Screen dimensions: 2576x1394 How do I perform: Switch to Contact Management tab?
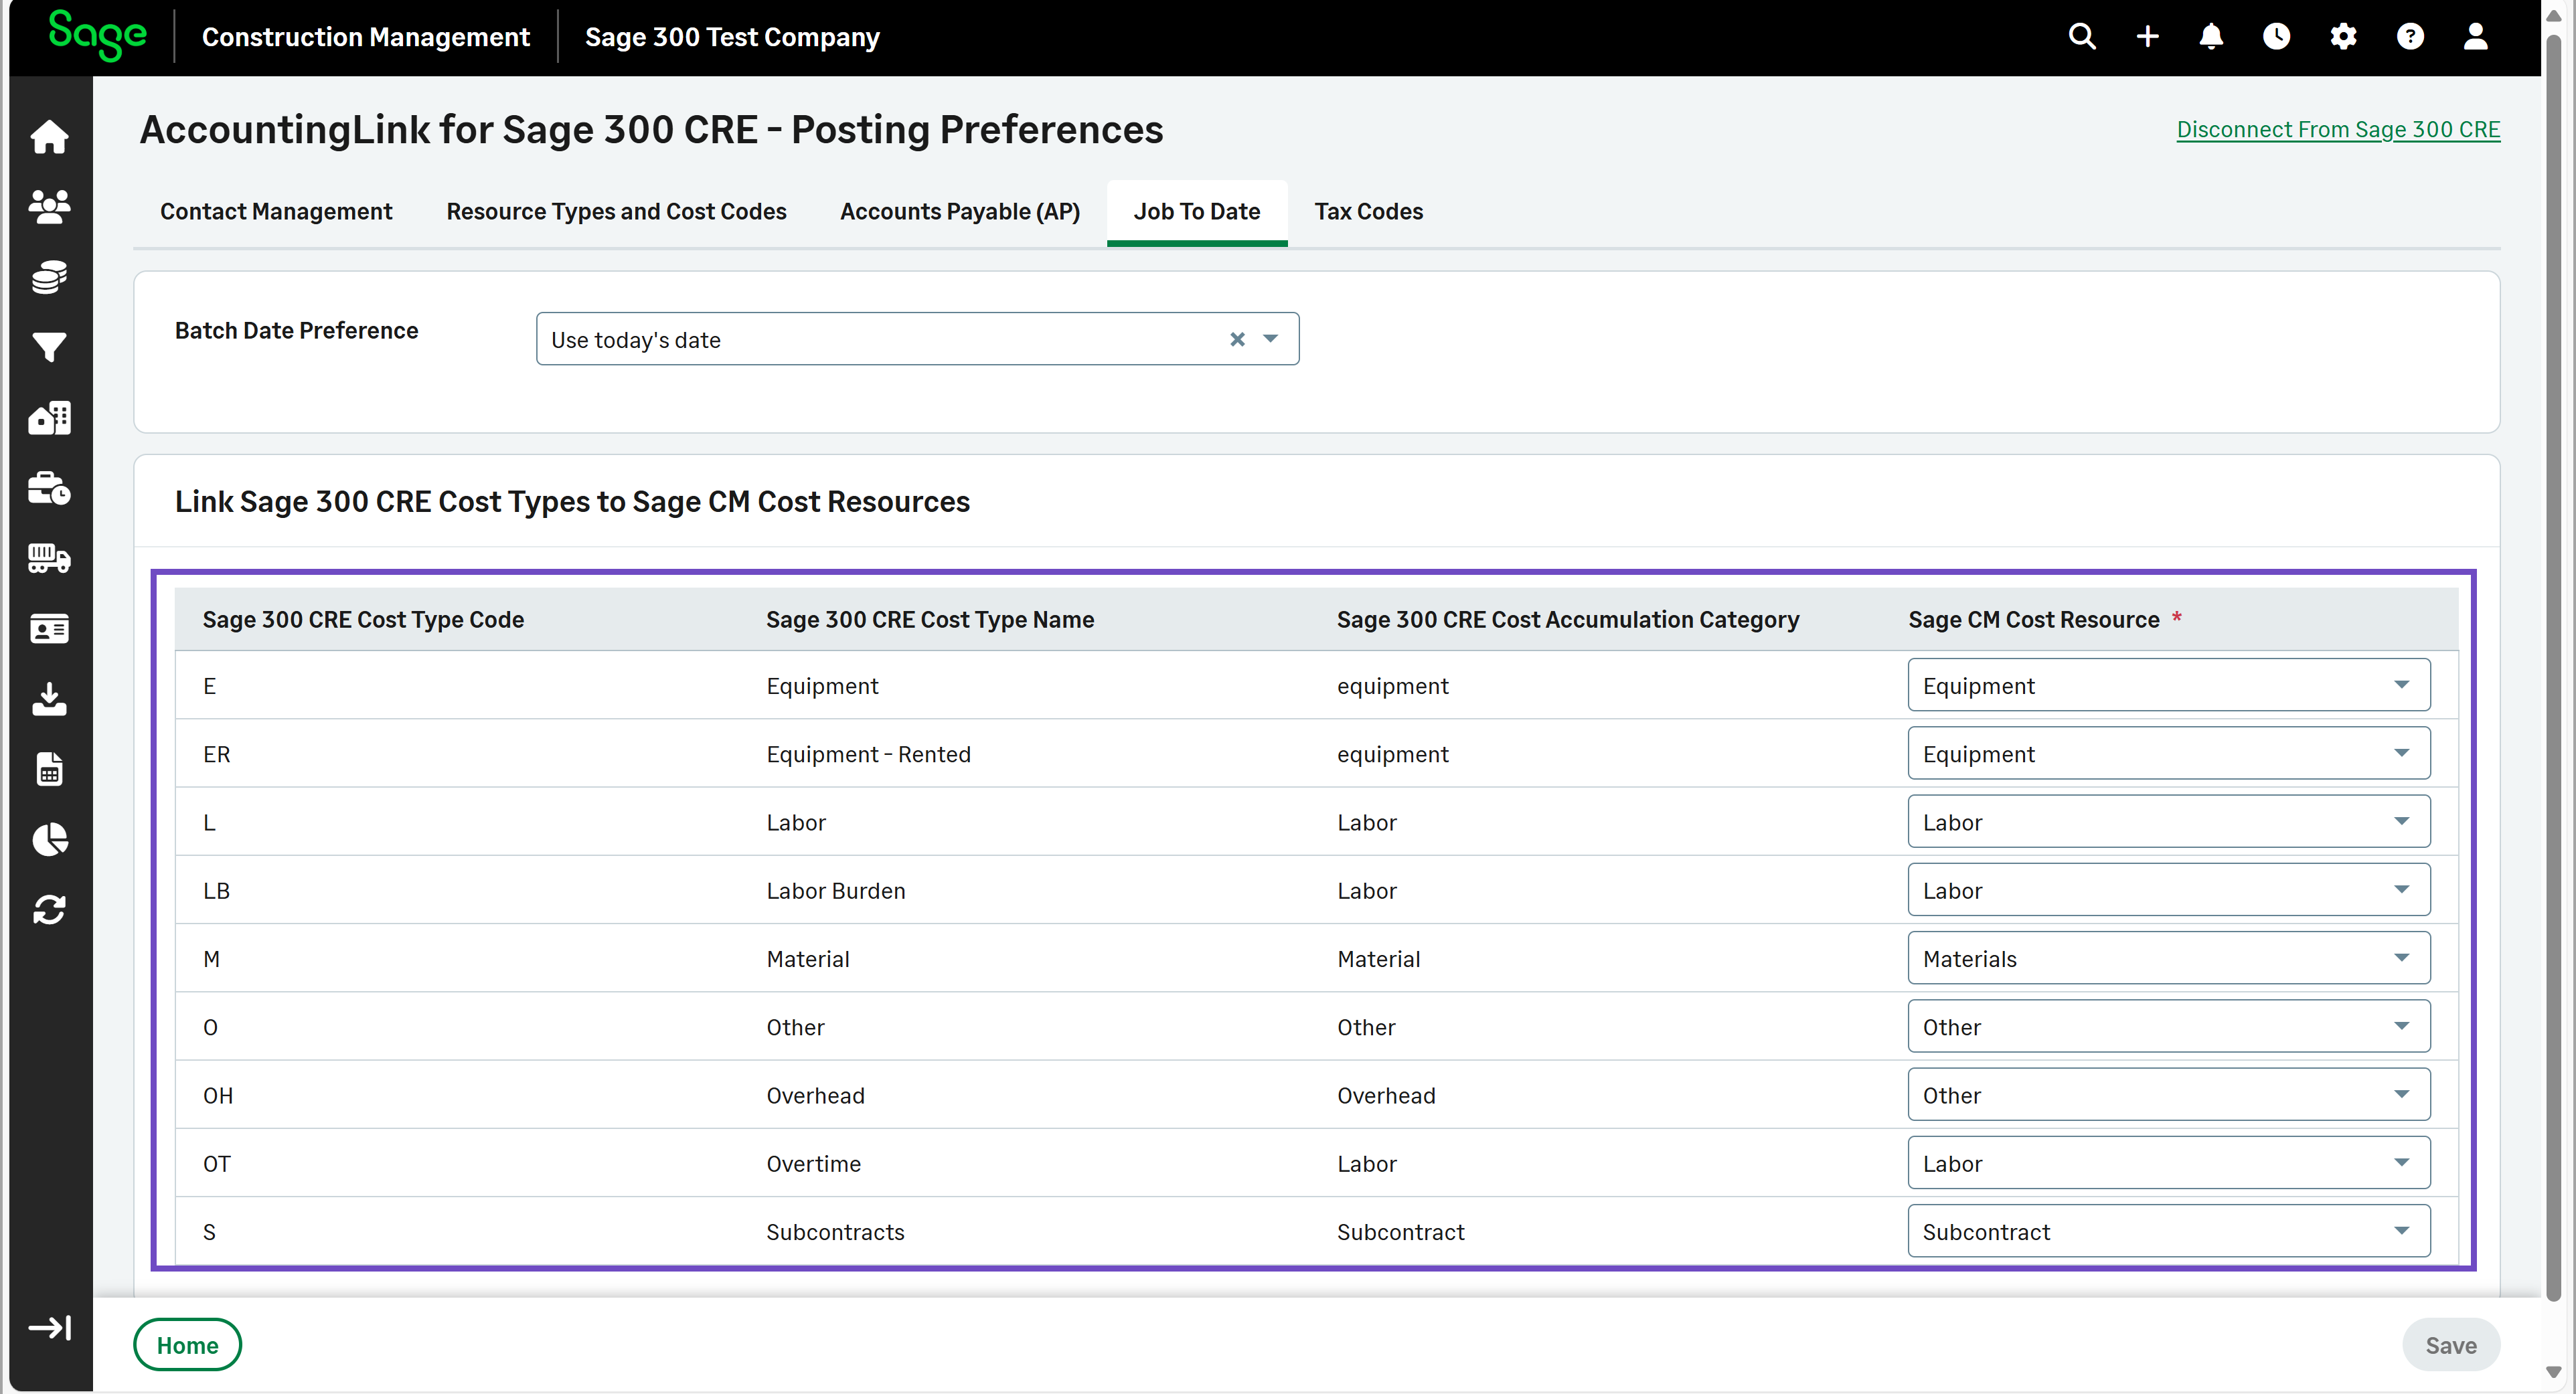pyautogui.click(x=276, y=211)
